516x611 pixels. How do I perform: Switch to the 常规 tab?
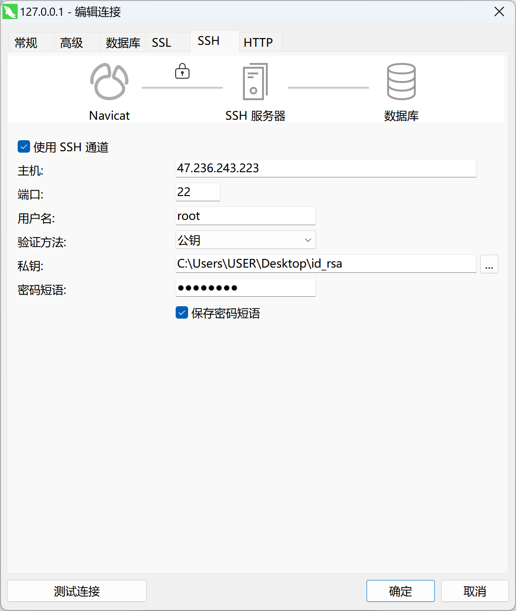(x=26, y=43)
